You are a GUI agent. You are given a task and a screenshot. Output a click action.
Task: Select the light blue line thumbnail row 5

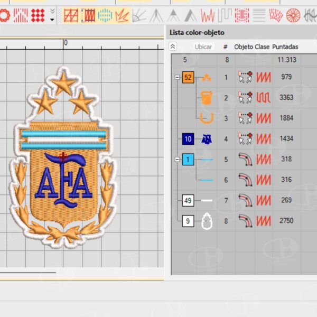(x=207, y=160)
